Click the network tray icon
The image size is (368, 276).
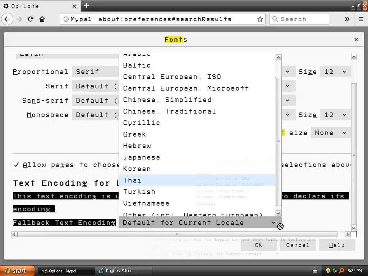point(335,271)
